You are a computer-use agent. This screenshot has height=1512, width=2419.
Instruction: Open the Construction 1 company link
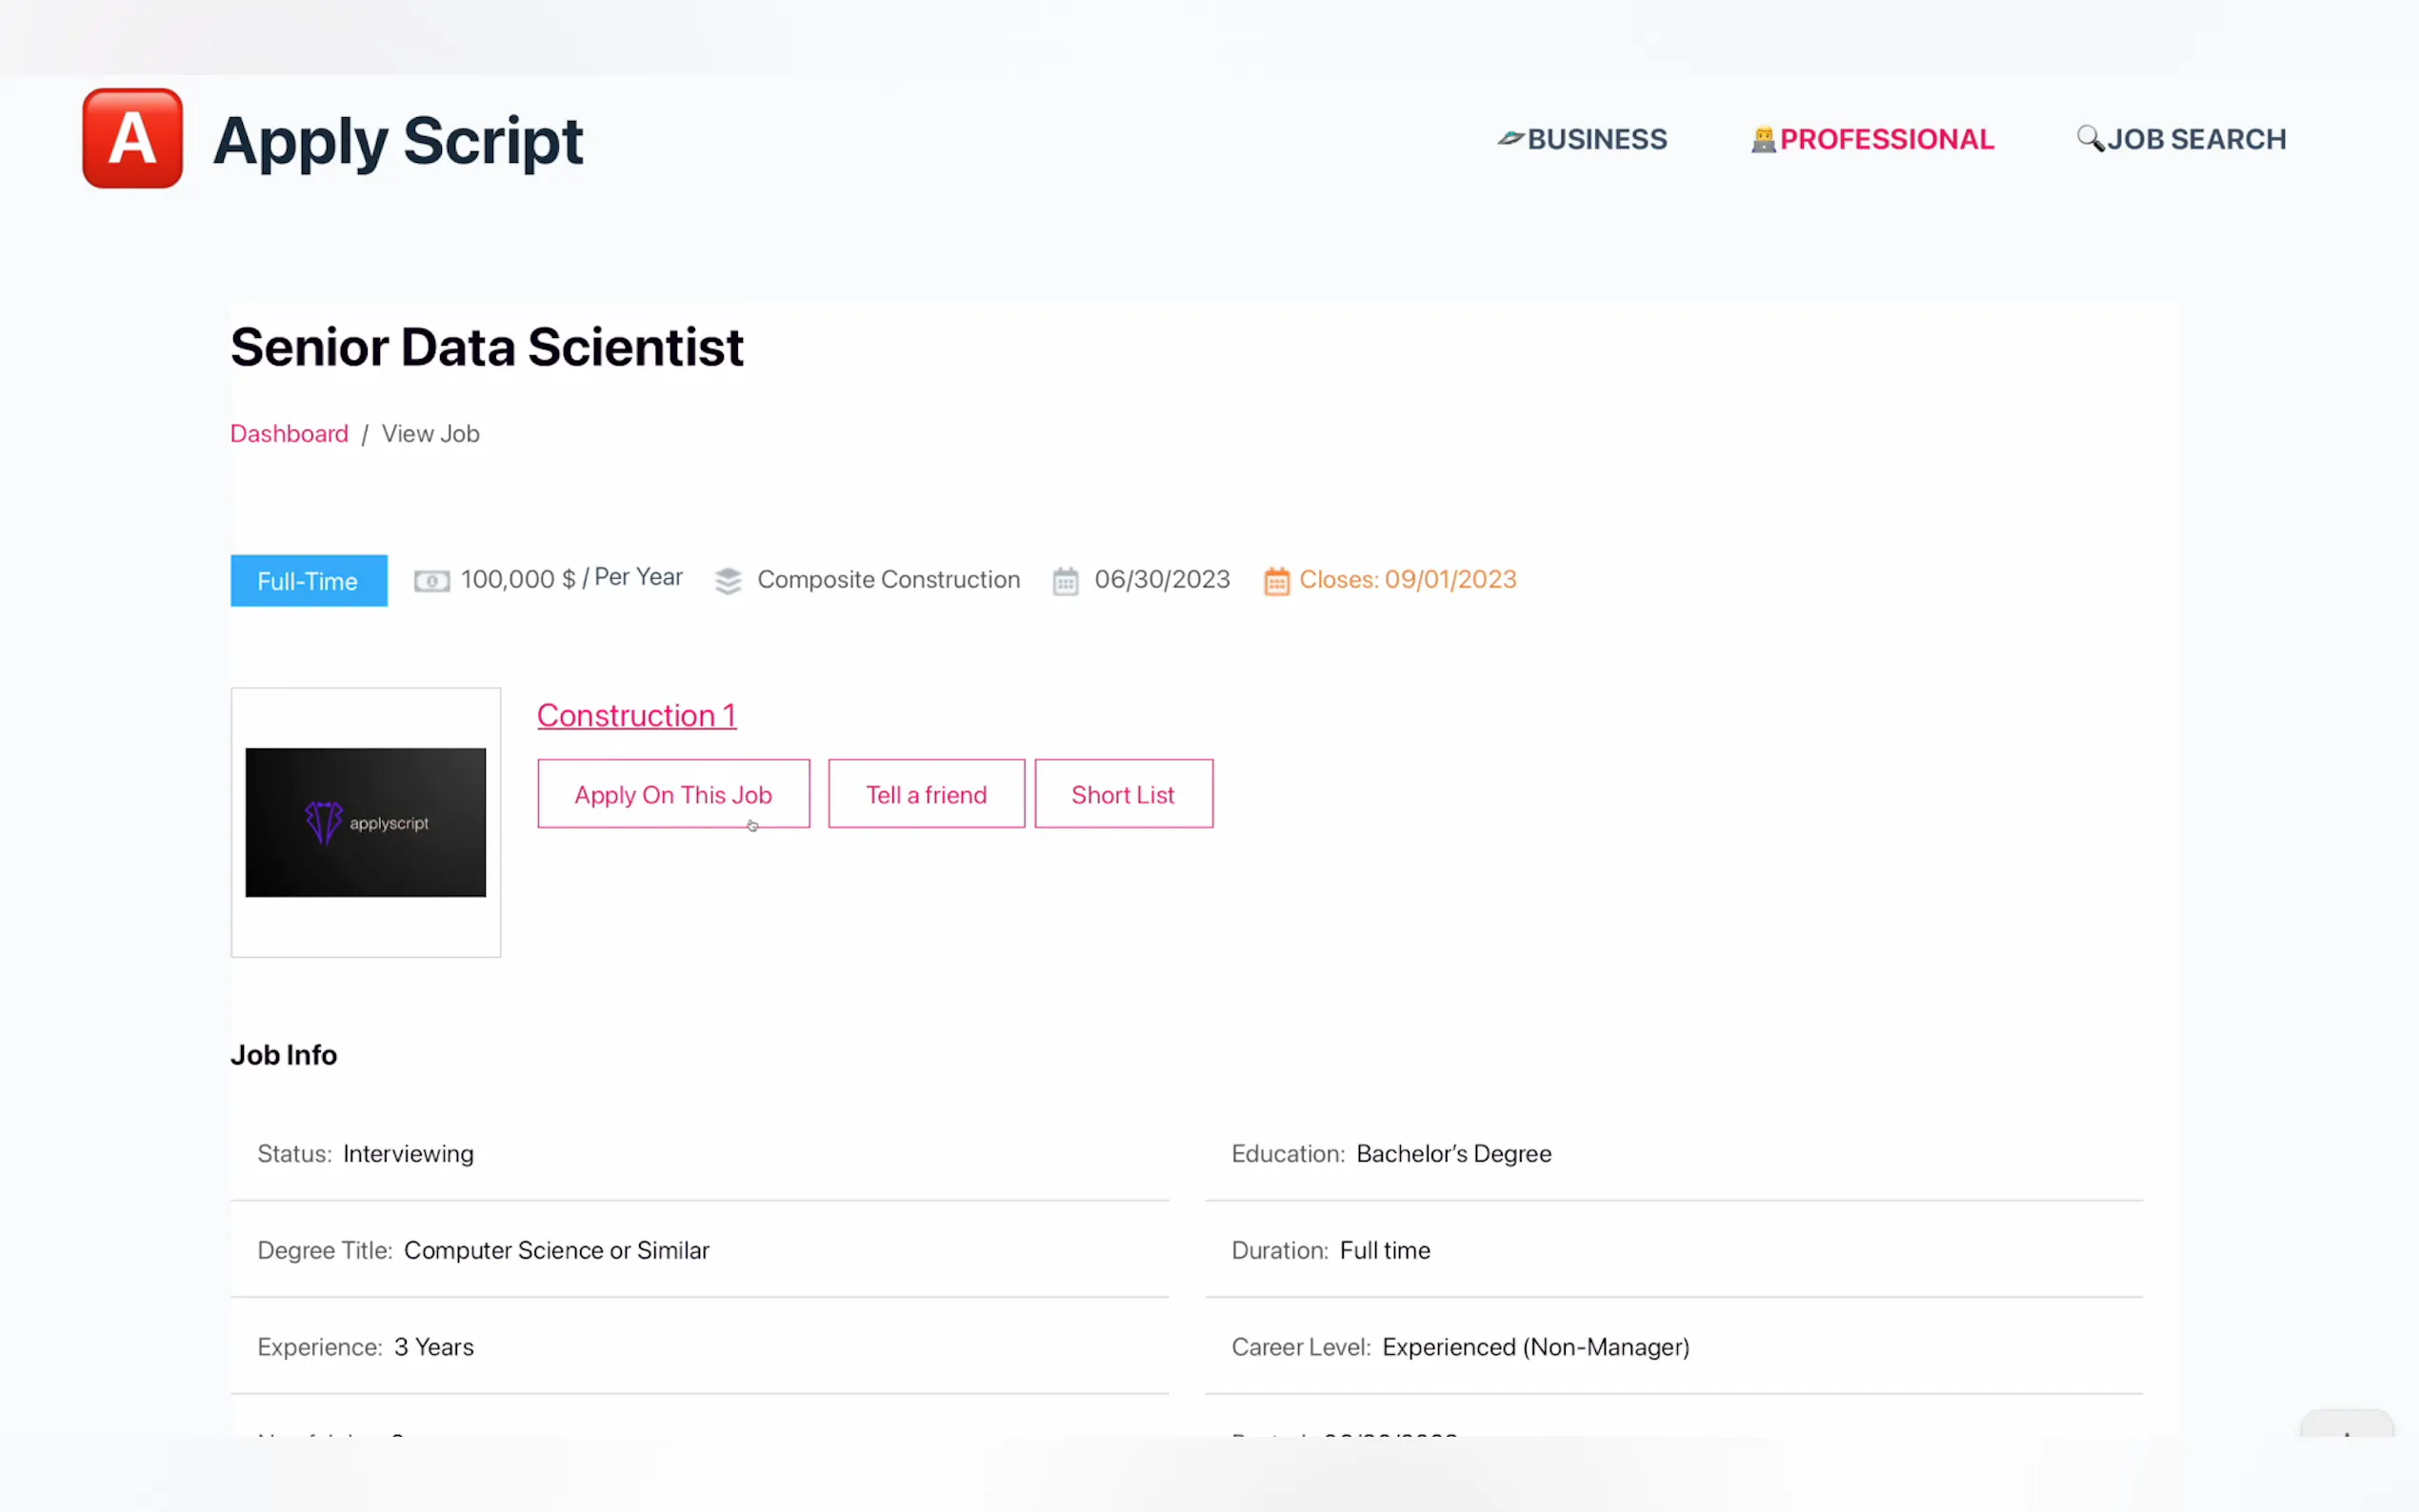click(x=636, y=716)
